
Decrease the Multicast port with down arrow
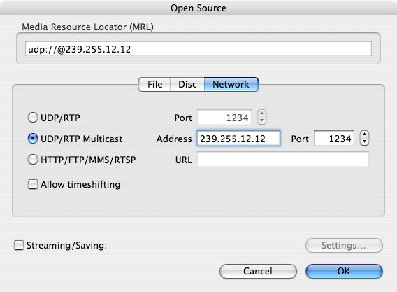tap(364, 142)
